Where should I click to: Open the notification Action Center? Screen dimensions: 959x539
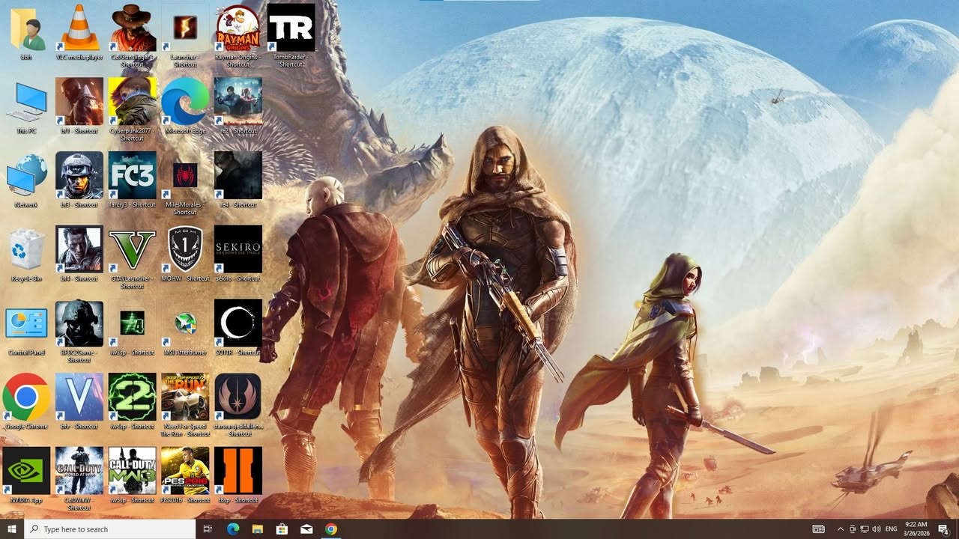[944, 529]
